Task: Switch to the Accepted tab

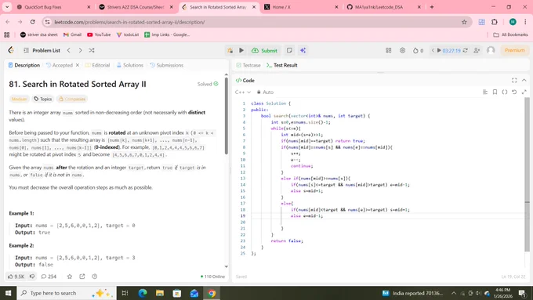Action: coord(60,65)
